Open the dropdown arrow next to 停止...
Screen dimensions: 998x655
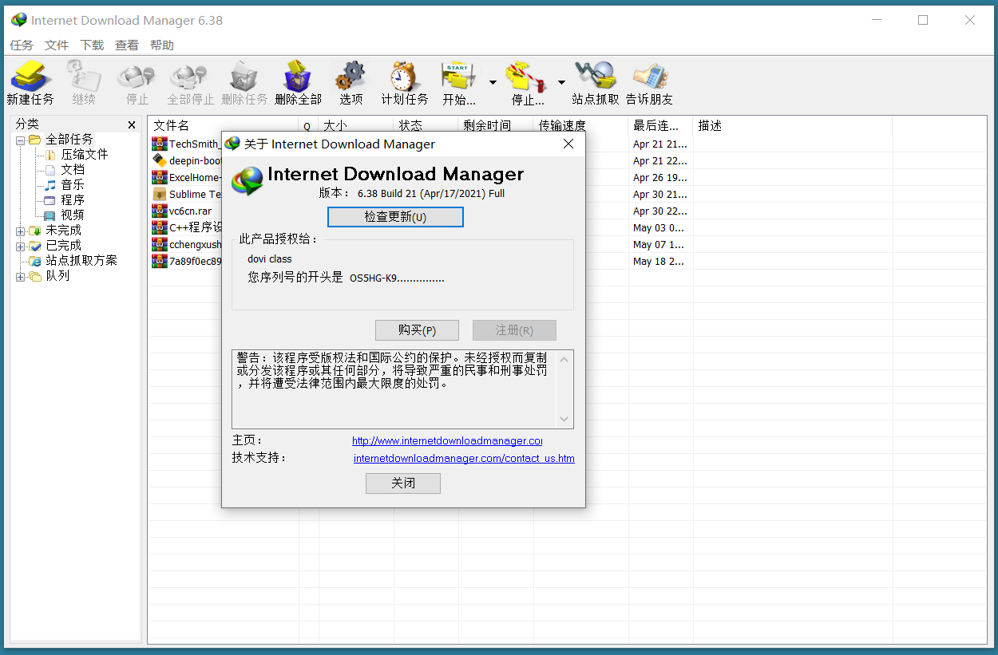[x=561, y=82]
